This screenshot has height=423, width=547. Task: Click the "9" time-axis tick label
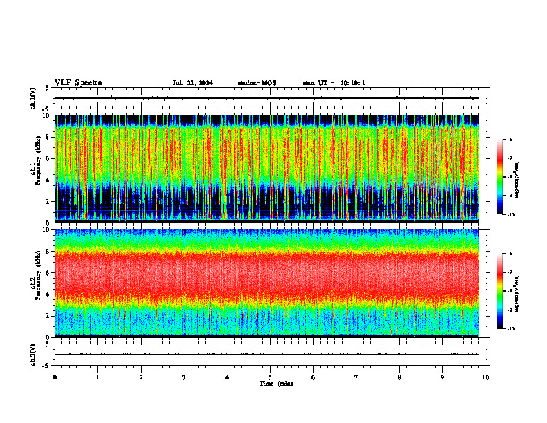point(442,377)
